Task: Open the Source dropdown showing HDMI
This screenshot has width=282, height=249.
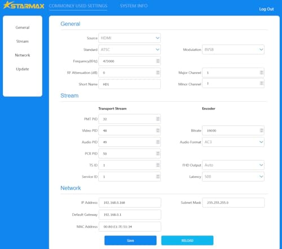Action: point(130,38)
